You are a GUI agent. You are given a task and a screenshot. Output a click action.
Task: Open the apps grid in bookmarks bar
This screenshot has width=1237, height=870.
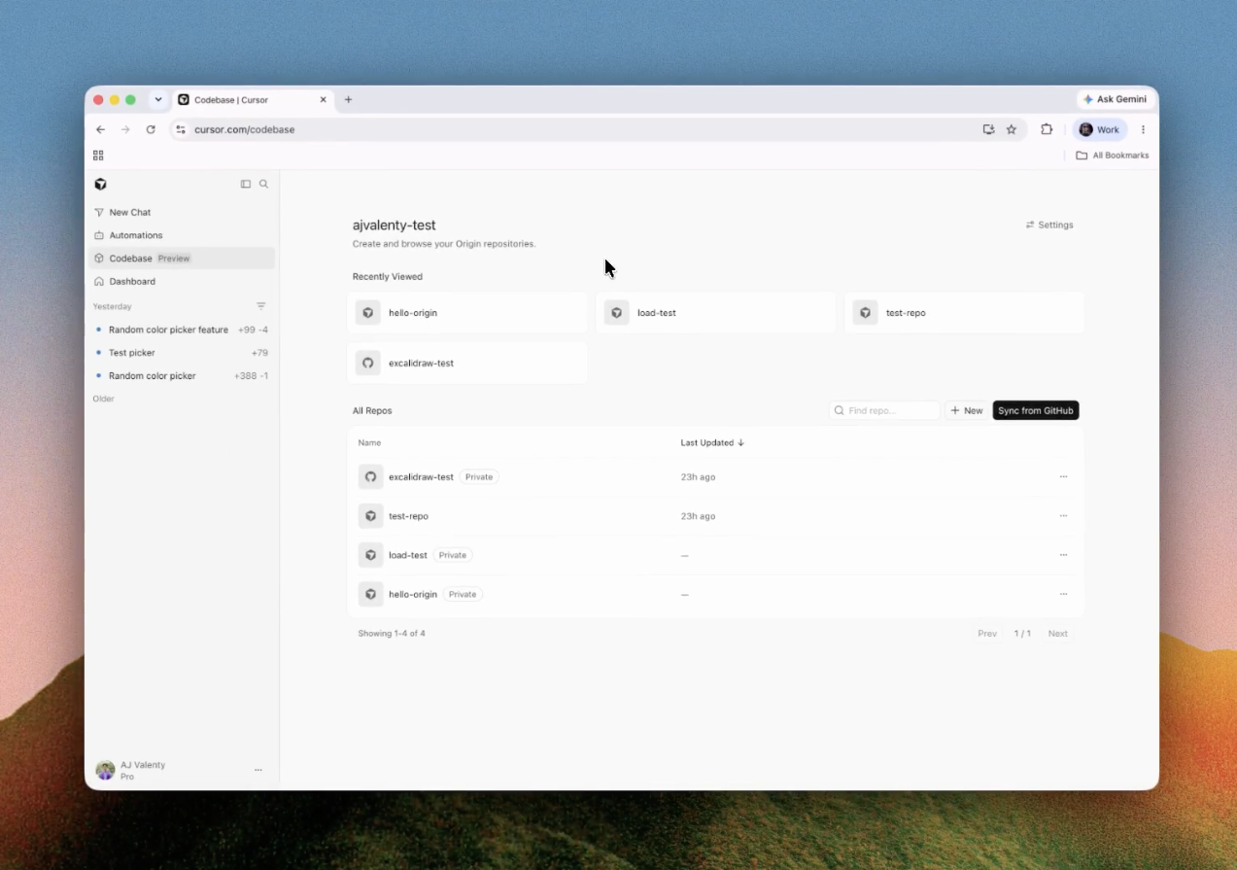[98, 156]
